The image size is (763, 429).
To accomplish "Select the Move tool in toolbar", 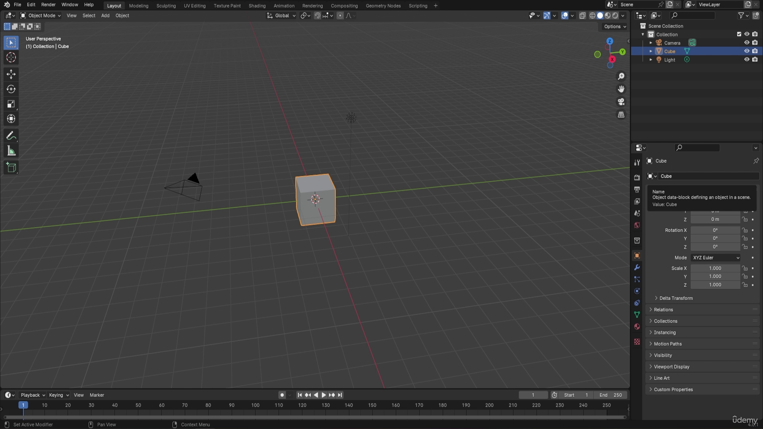I will click(11, 74).
